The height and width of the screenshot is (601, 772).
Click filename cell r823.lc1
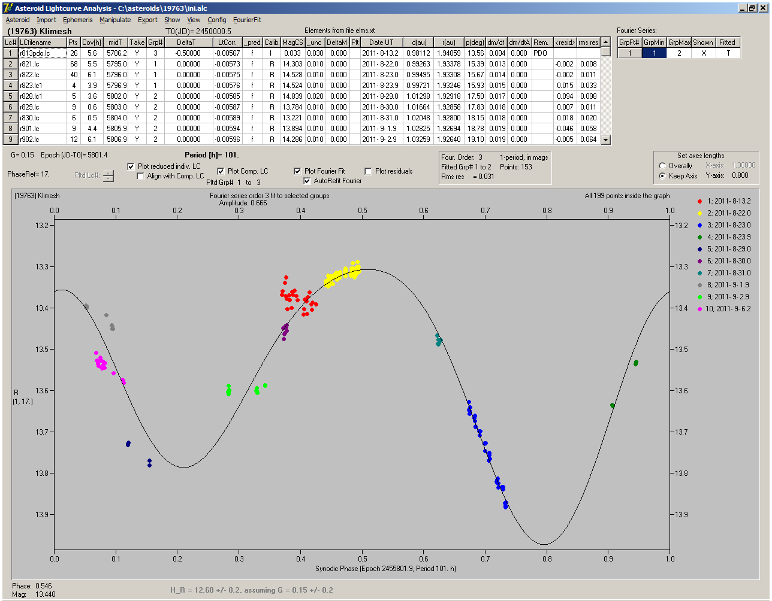coord(42,86)
